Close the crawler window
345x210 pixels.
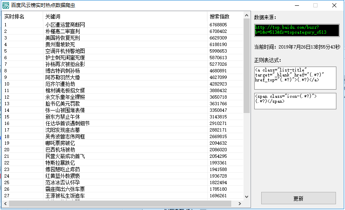pos(334,5)
